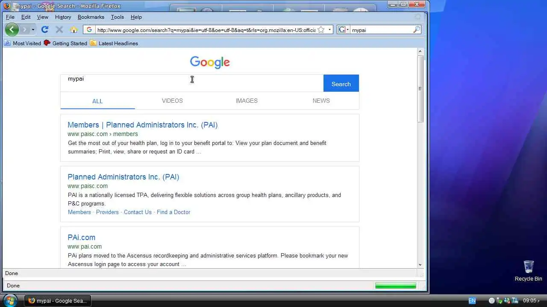547x307 pixels.
Task: Click the Firefox icon in the title bar
Action: (7, 6)
